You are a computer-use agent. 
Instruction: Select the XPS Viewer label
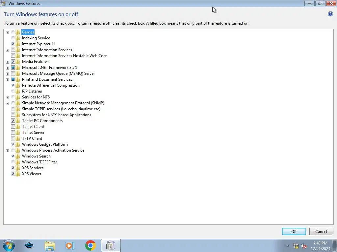[x=32, y=174]
